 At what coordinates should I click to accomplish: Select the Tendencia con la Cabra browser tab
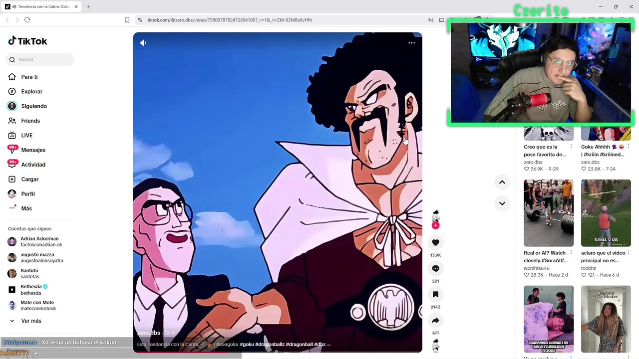pos(42,6)
